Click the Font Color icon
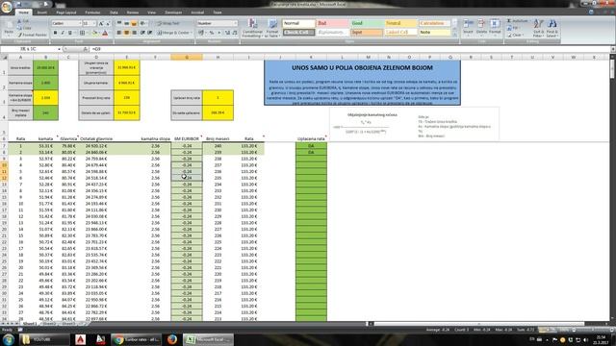616x346 pixels. [x=105, y=33]
